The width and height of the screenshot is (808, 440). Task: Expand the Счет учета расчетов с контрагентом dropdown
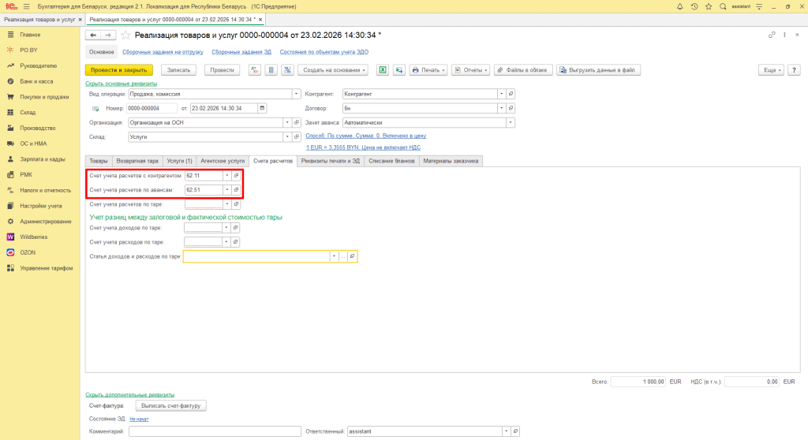[226, 175]
